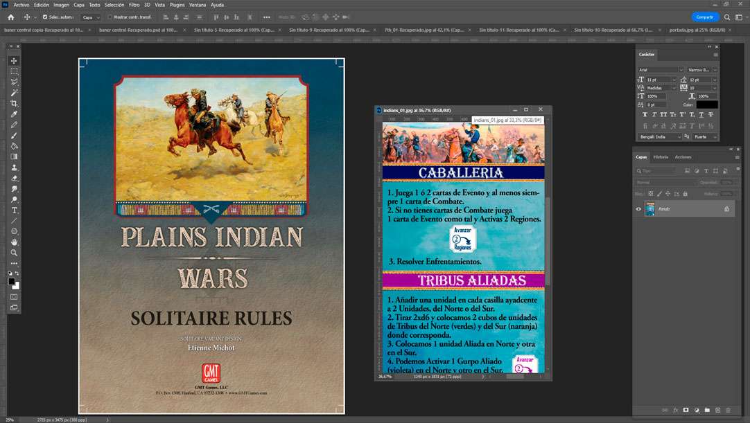Toggle All Caps style in Character panel

(x=663, y=115)
